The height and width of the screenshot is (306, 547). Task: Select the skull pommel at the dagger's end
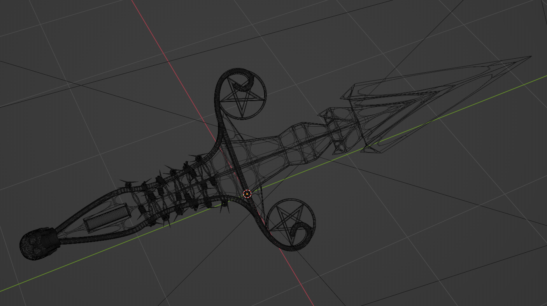point(39,244)
